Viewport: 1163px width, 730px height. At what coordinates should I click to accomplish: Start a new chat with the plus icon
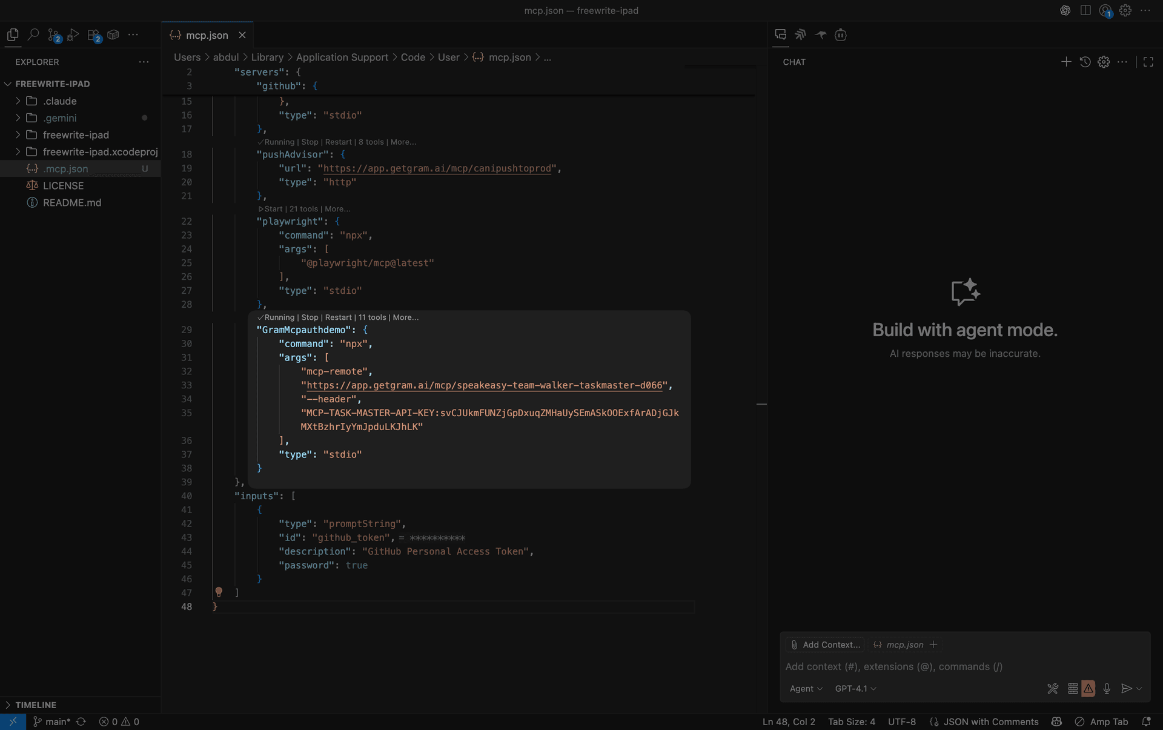point(1066,62)
